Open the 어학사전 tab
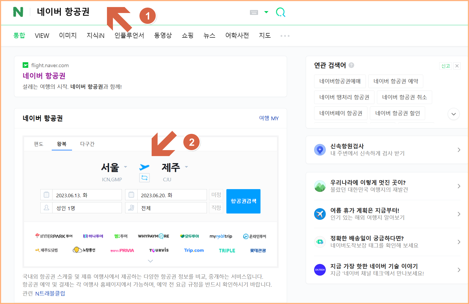Screen dimensions: 469x304 click(x=237, y=35)
